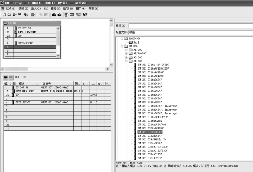Click the DI-300 folder label
Viewport: 253px width, 172px height.
point(137,61)
